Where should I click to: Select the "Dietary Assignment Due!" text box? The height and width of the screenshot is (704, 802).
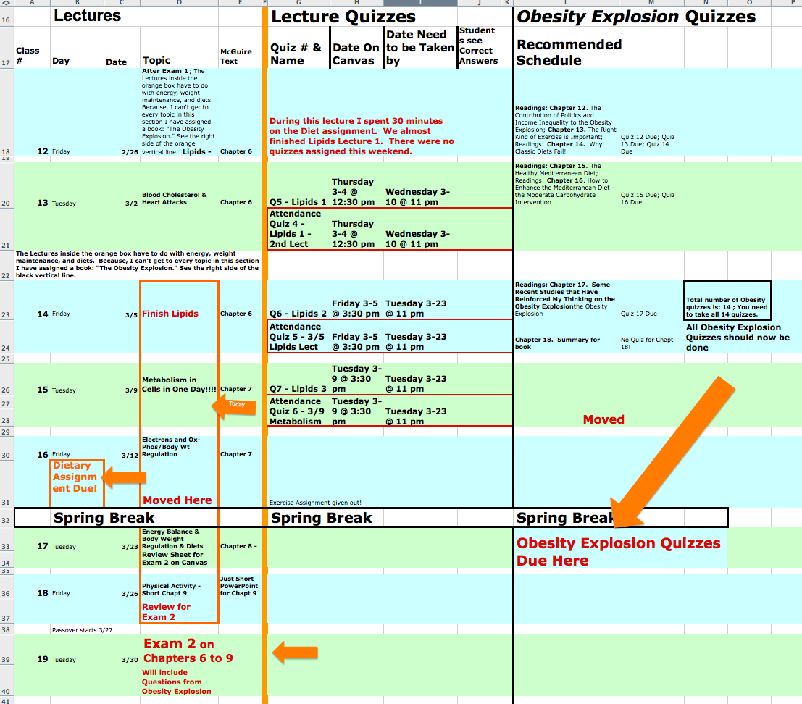77,483
